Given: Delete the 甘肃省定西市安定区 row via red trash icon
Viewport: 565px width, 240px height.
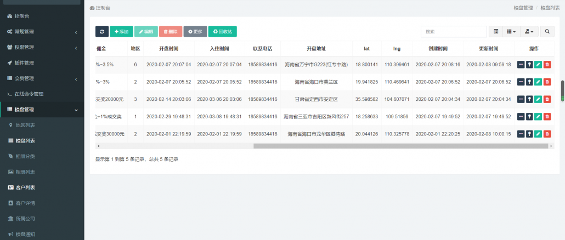Looking at the screenshot, I should point(547,99).
